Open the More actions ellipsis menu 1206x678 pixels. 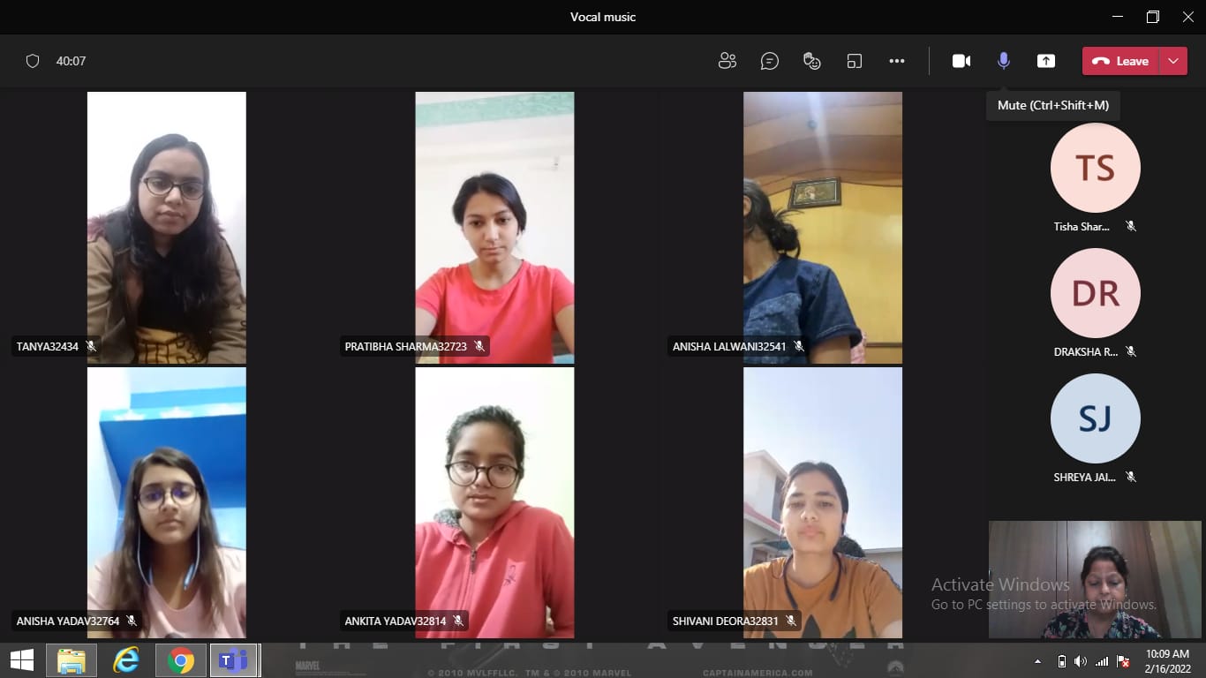pos(897,61)
